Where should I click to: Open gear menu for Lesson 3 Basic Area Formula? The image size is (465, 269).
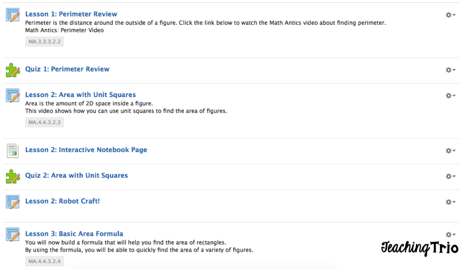450,234
